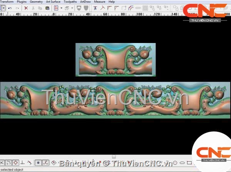This screenshot has height=172, width=231.
Task: Click the Undo arrow icon
Action: (10, 8)
